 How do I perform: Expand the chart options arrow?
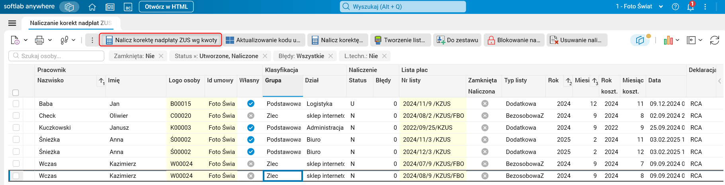(678, 40)
